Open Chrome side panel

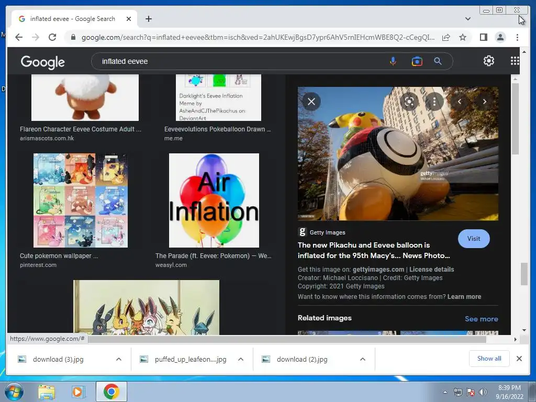[483, 37]
